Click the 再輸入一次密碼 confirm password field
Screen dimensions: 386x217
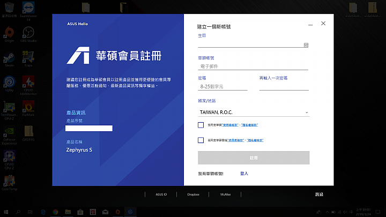click(284, 86)
